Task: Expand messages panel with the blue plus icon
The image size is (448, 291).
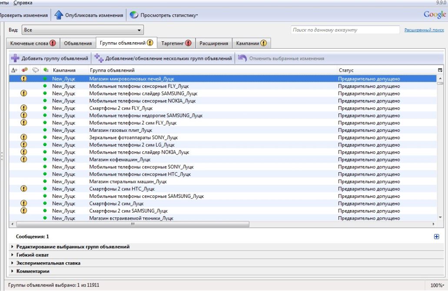Action: 437,236
